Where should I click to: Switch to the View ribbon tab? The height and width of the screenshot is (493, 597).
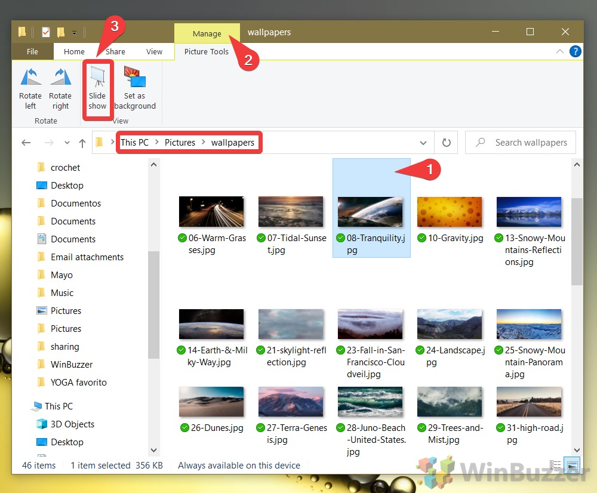click(x=154, y=51)
